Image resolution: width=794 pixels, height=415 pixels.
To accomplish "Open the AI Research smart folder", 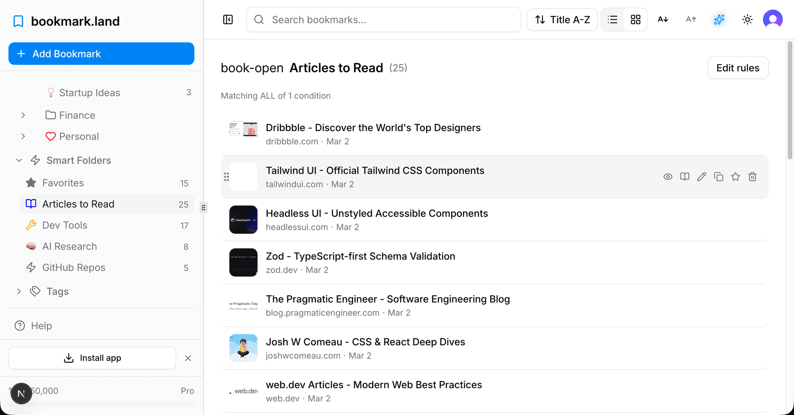I will pos(107,247).
